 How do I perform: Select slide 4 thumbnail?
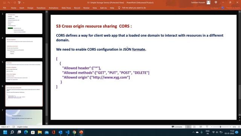tap(24, 48)
